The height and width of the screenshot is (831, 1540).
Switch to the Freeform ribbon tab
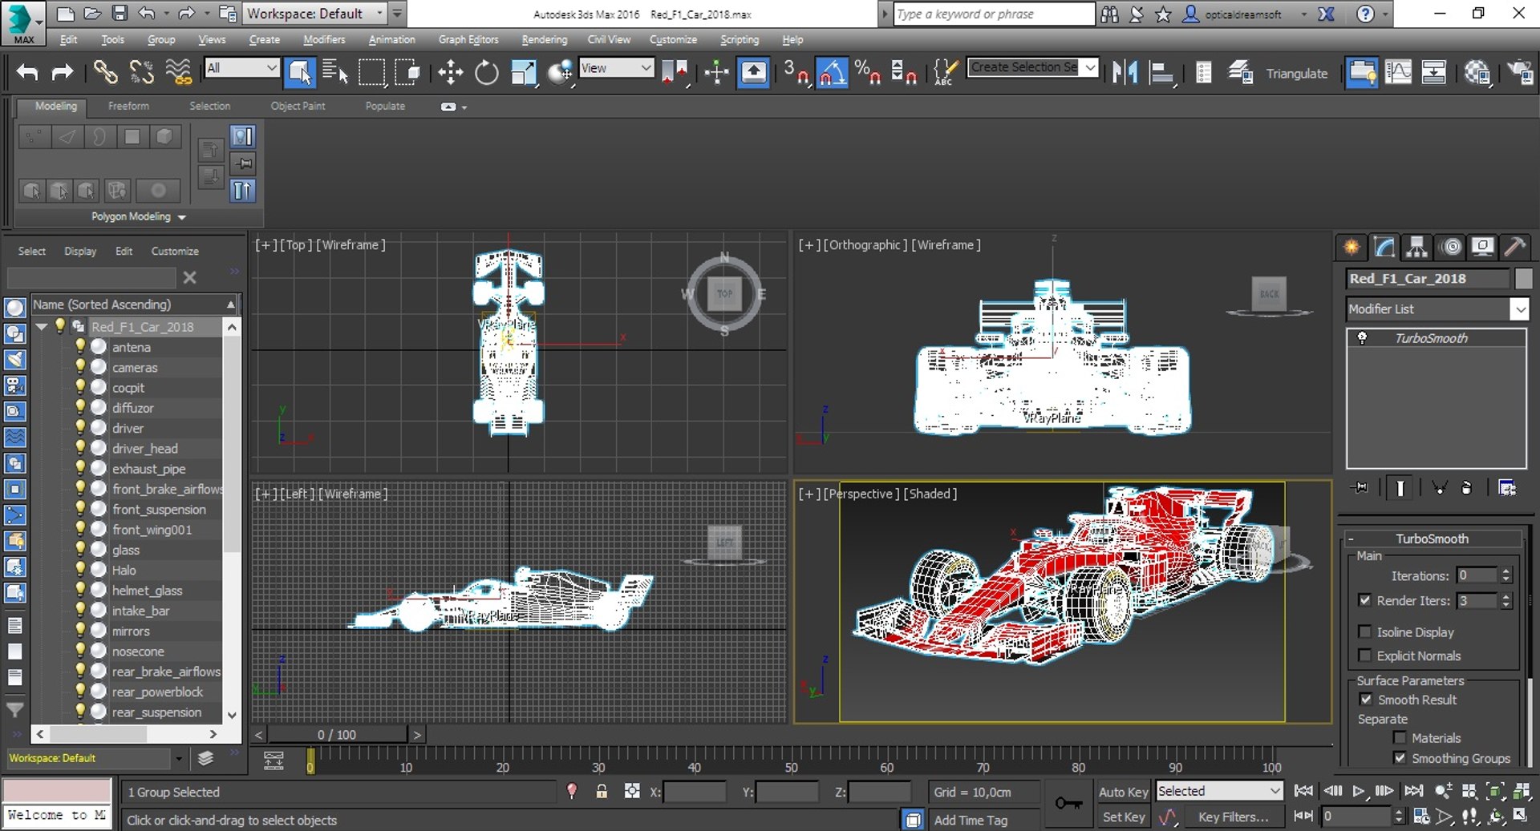tap(128, 106)
